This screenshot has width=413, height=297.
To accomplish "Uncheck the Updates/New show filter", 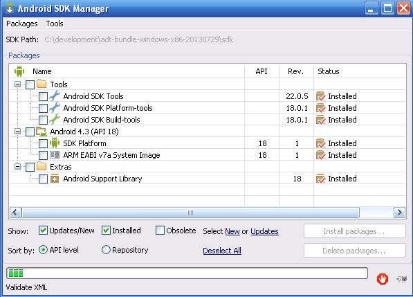I will point(43,230).
